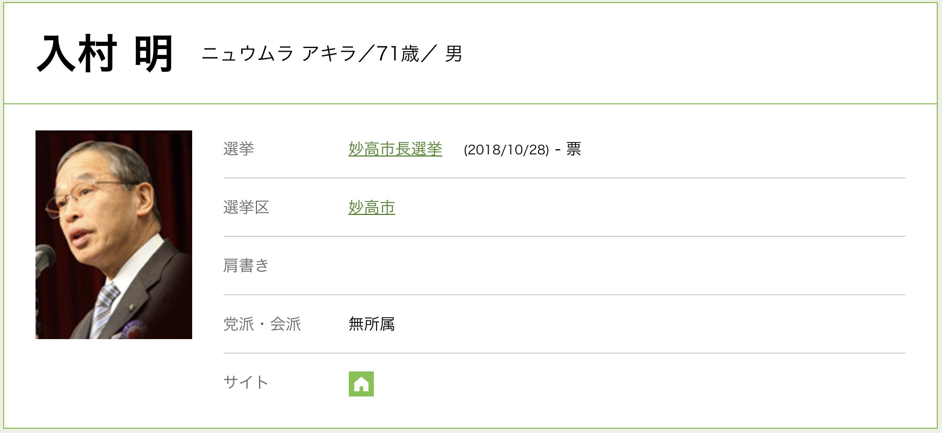
Task: Open the 妙高市長選挙 election link
Action: pyautogui.click(x=395, y=149)
